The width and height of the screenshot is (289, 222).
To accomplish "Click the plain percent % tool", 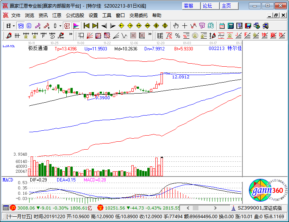I will click(x=178, y=36).
